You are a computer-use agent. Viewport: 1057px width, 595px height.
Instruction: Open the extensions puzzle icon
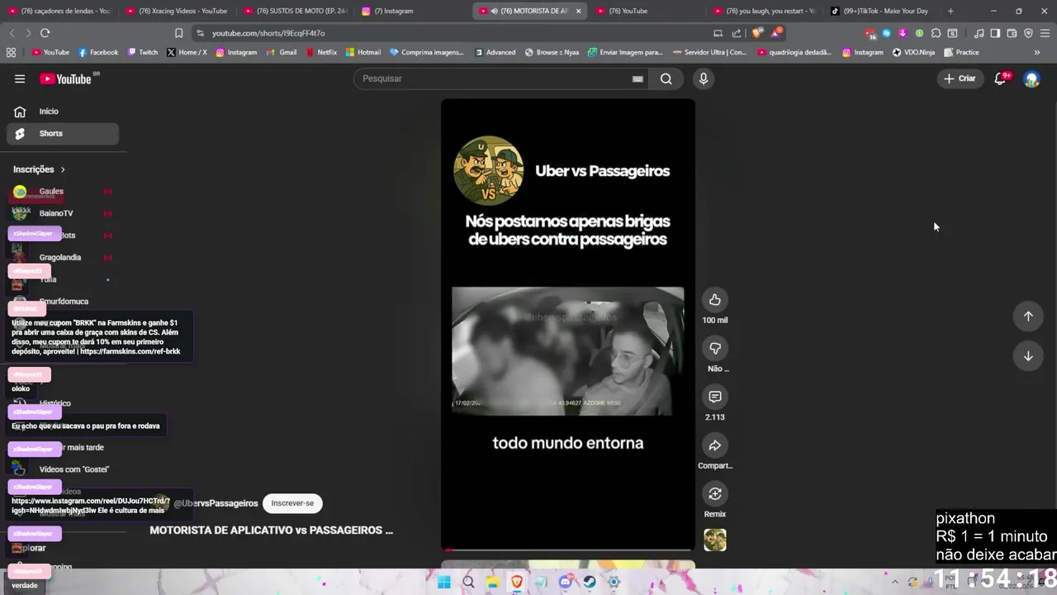(936, 33)
